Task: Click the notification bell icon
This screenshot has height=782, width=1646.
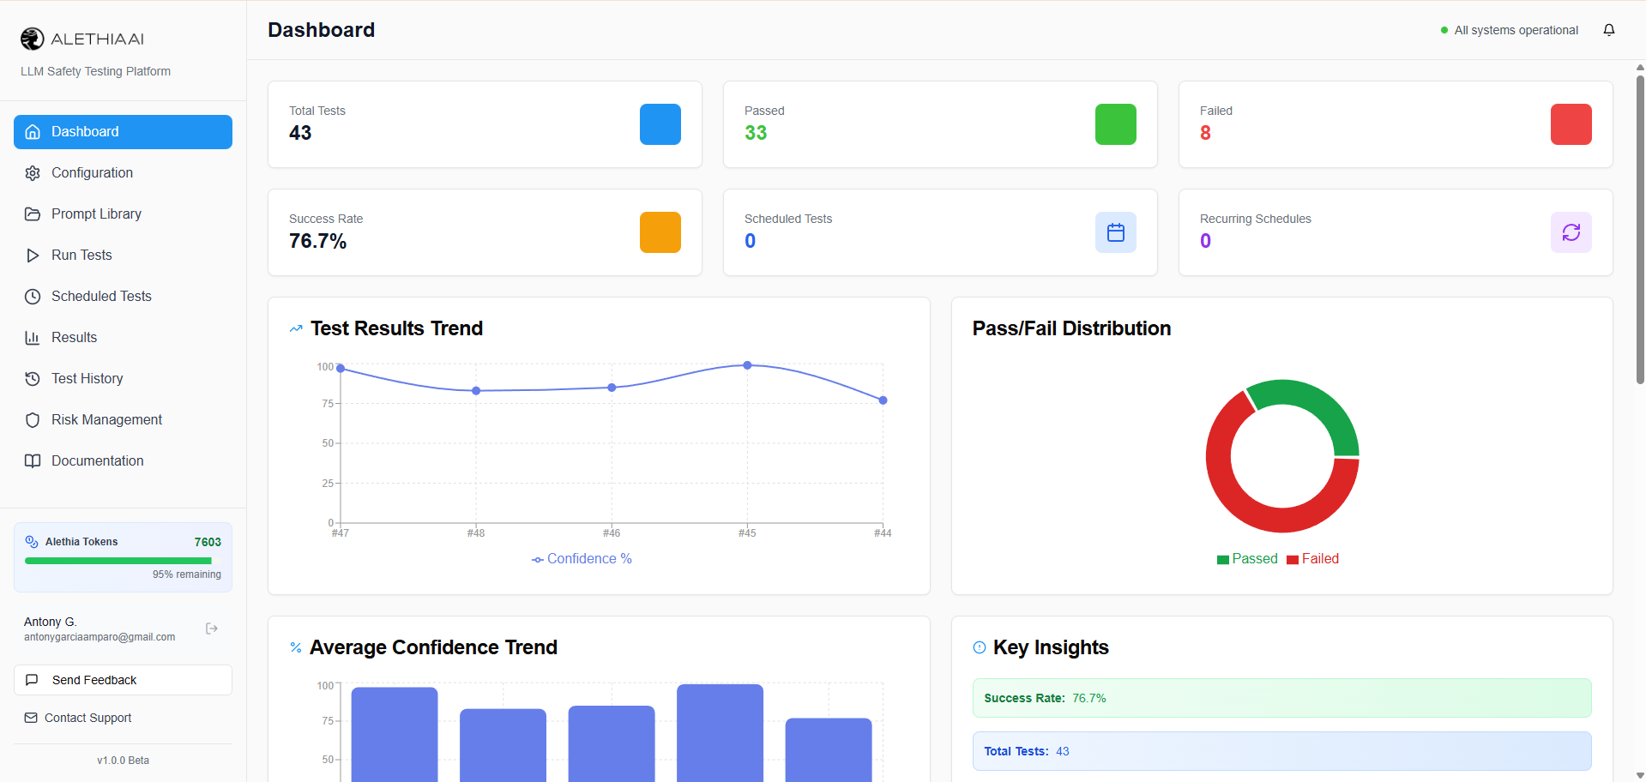Action: tap(1609, 30)
